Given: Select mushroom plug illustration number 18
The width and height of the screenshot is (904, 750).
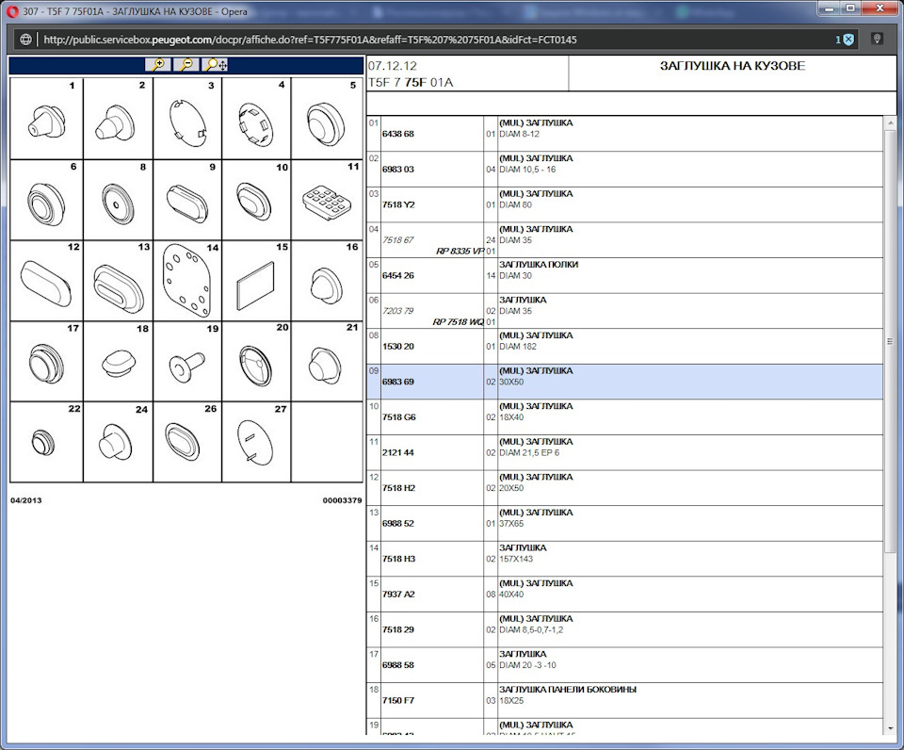Looking at the screenshot, I should pyautogui.click(x=119, y=362).
